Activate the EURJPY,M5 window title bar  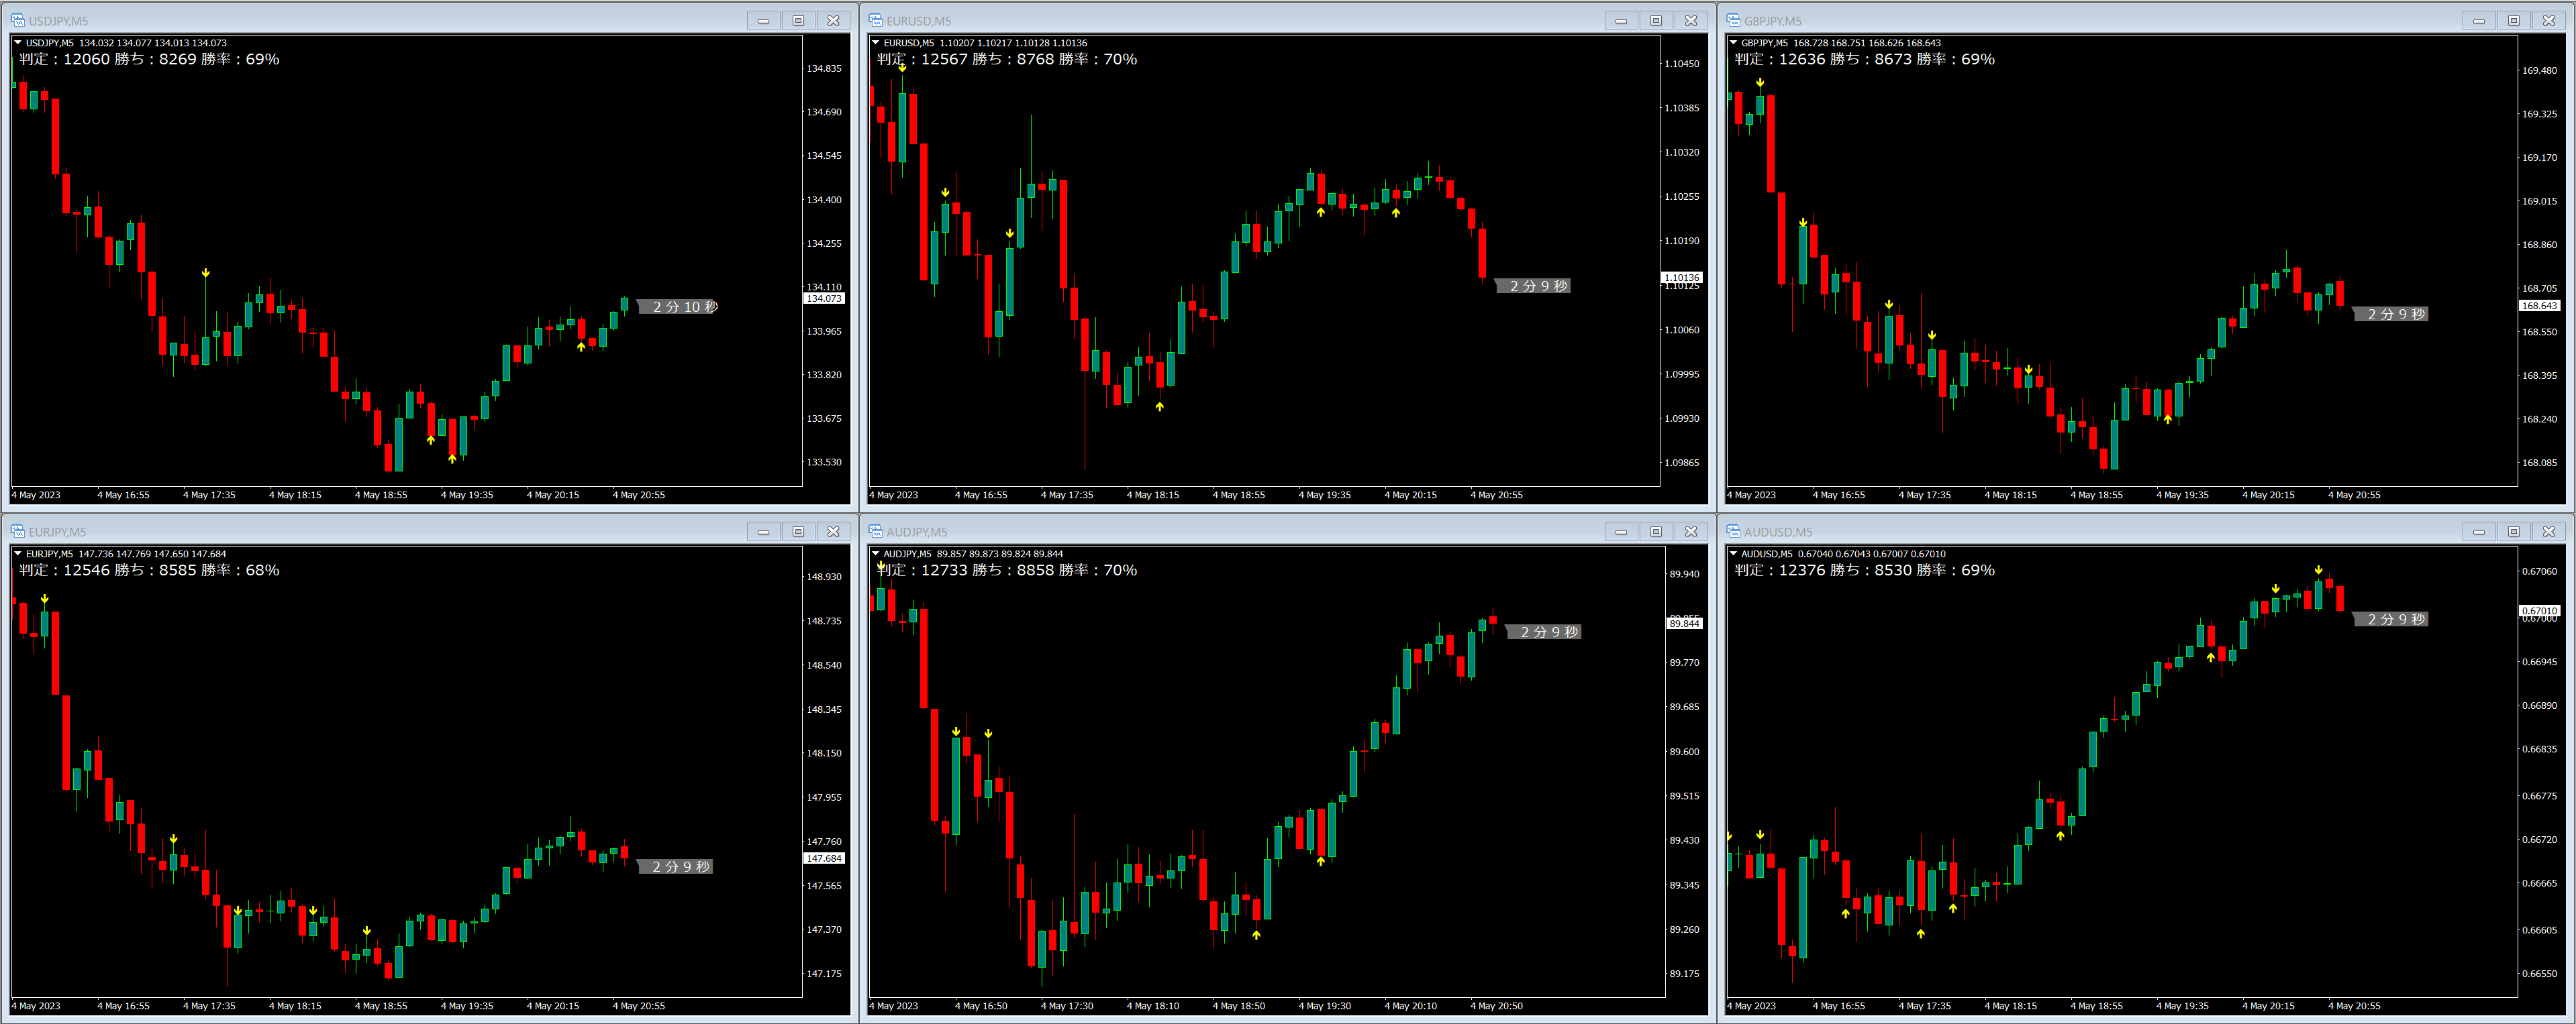(400, 532)
